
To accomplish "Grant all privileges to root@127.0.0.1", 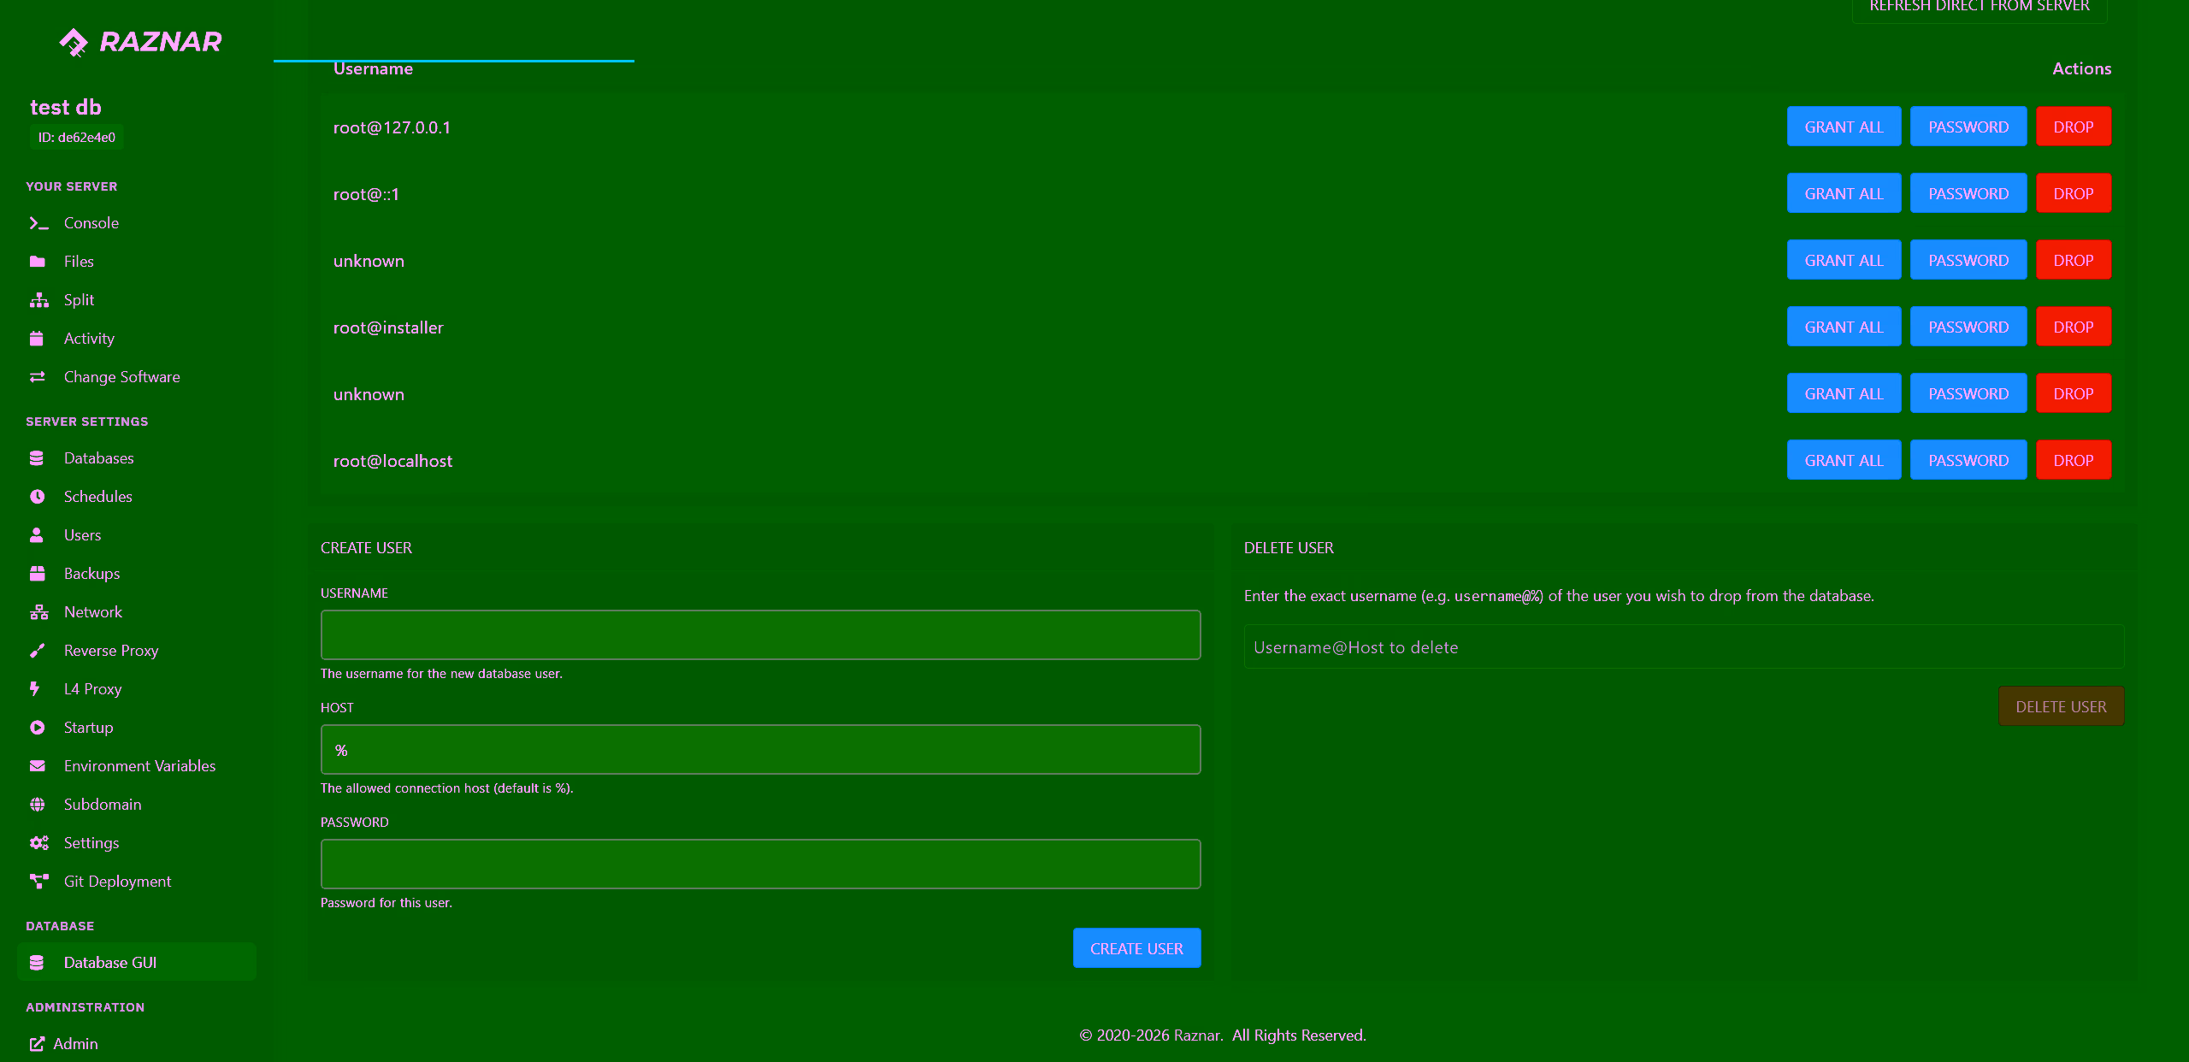I will pos(1844,127).
